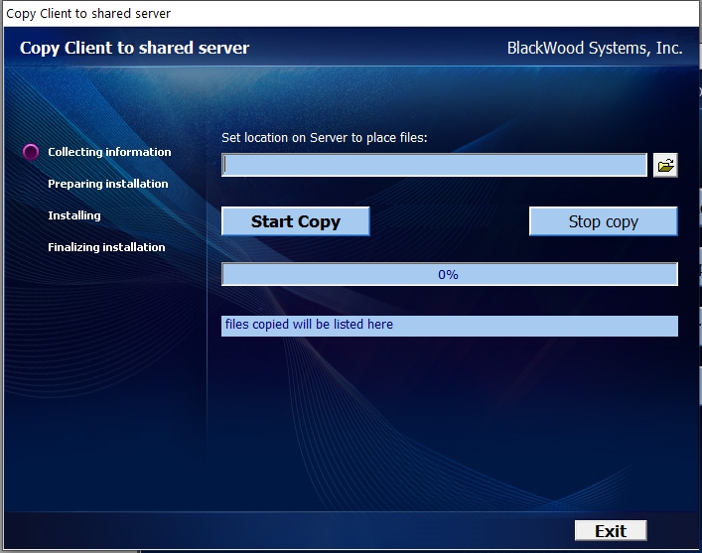Screen dimensions: 702x553
Task: Focus the server location text field
Action: [434, 166]
